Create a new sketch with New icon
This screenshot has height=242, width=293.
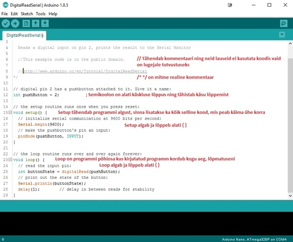pos(26,23)
